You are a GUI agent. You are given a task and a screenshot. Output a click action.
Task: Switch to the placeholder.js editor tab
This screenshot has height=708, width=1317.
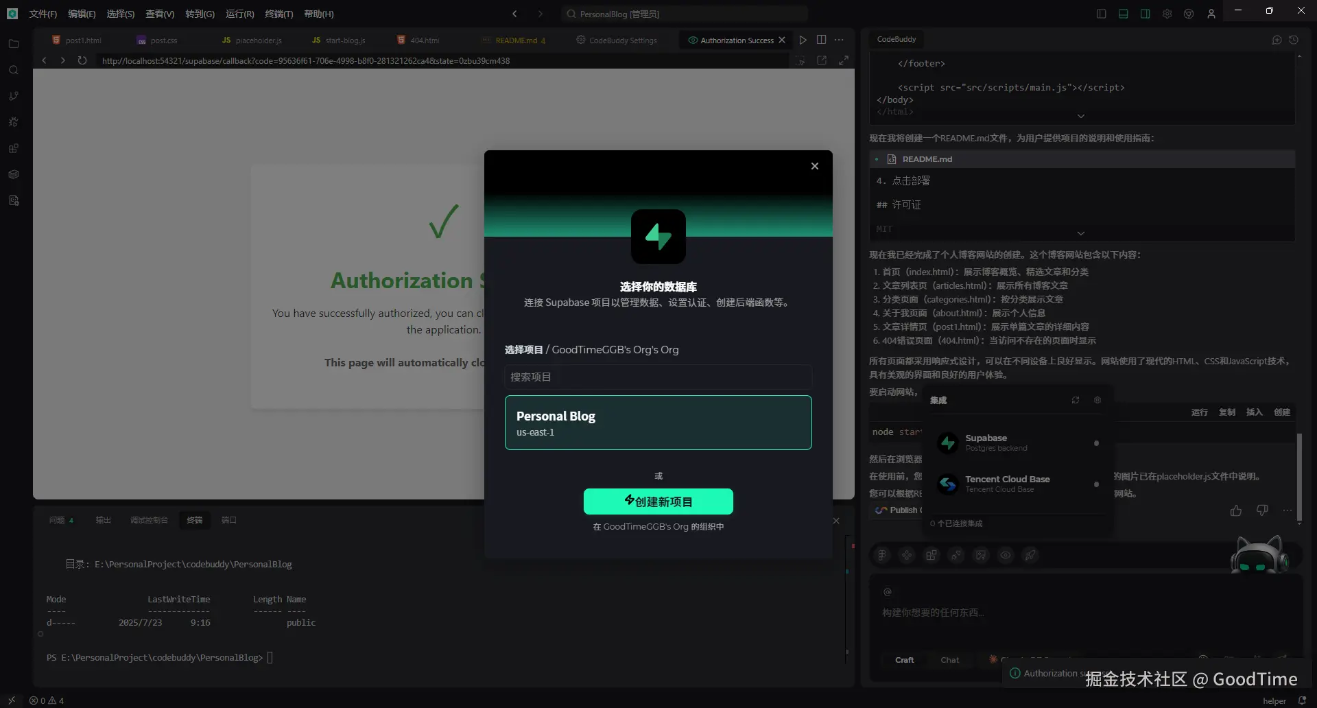pyautogui.click(x=252, y=40)
